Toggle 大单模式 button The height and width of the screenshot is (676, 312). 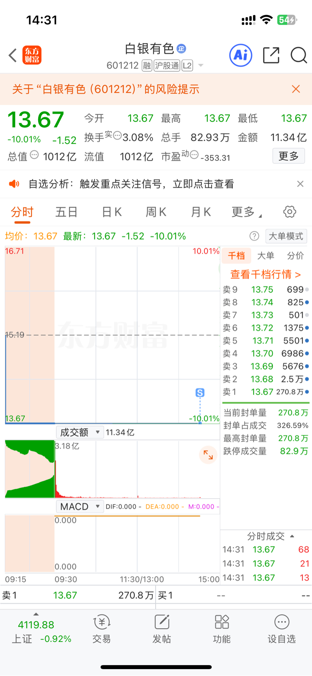click(286, 236)
